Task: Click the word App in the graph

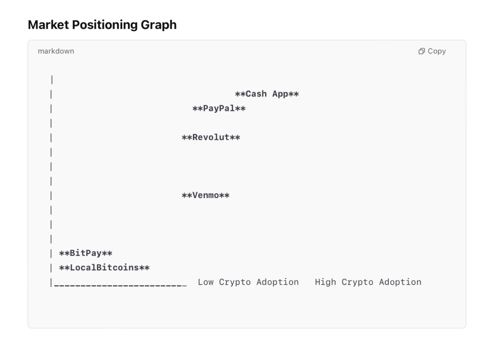Action: tap(280, 94)
